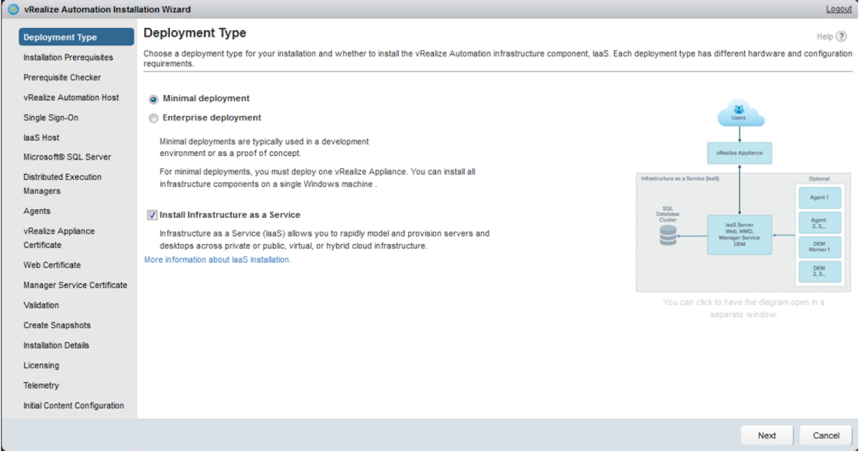
Task: Click the Agent 2, 3 box in the diagram
Action: [819, 223]
